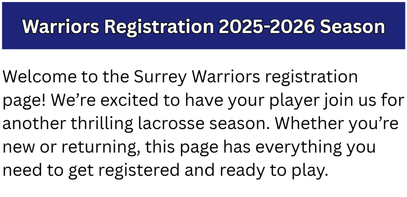Click 'Warriors' in the paragraph's first line

click(x=226, y=76)
